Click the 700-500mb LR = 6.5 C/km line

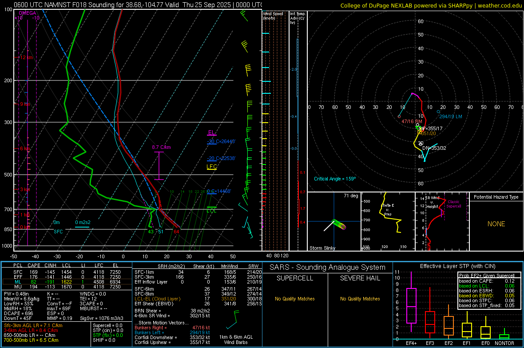31,340
